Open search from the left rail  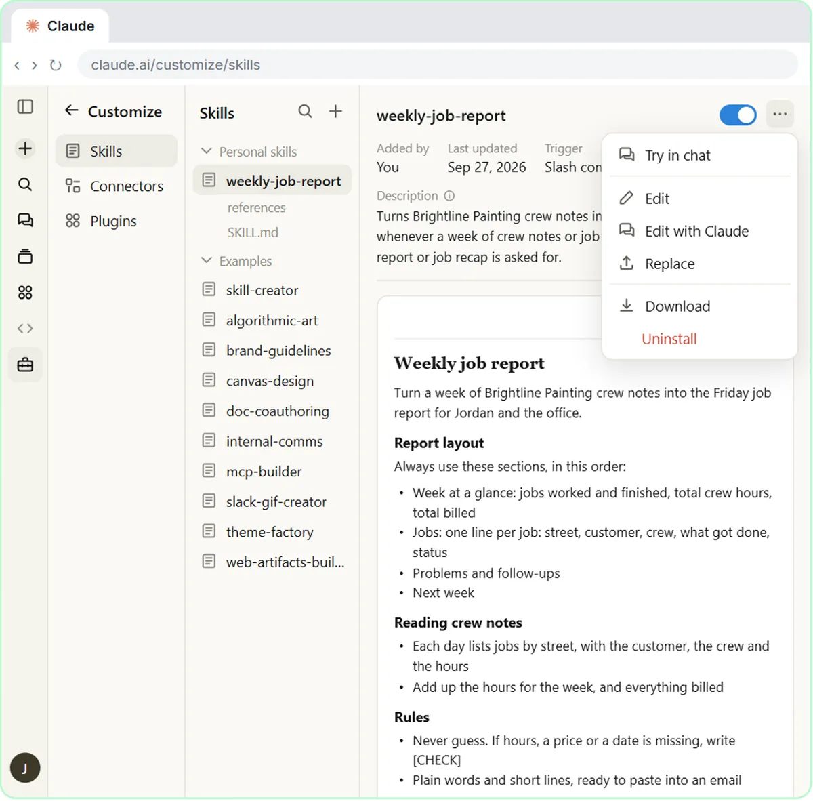click(x=25, y=184)
